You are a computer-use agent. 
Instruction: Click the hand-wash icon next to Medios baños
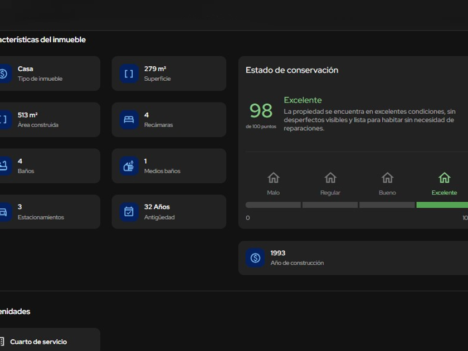(x=129, y=166)
